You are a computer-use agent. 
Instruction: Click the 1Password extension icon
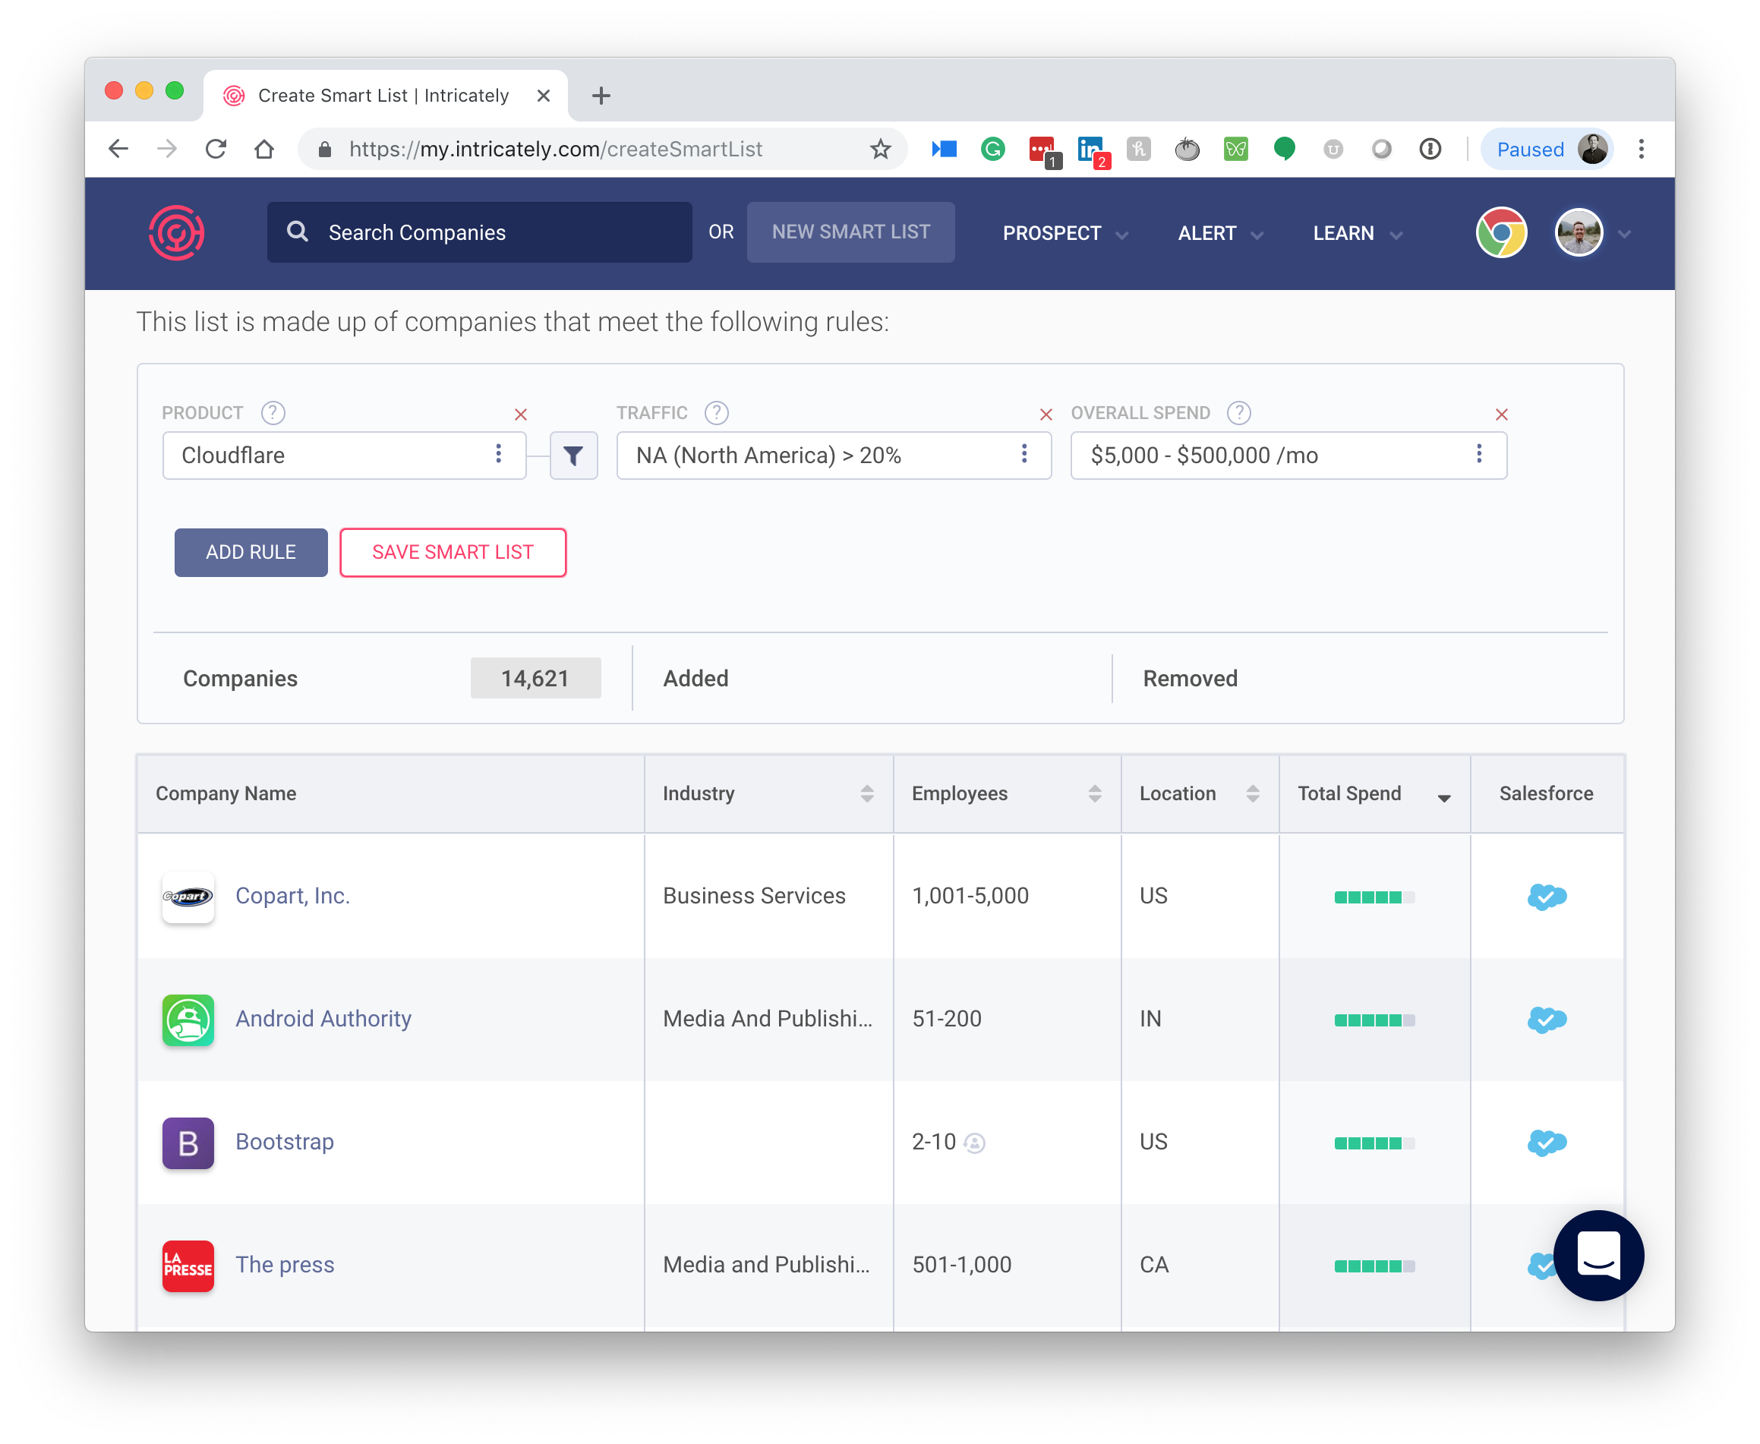(x=1430, y=149)
